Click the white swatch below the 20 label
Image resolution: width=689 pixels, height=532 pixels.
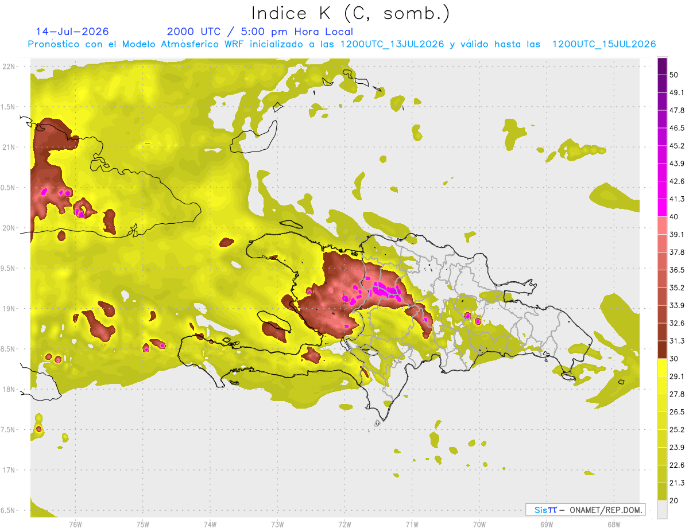pyautogui.click(x=663, y=509)
